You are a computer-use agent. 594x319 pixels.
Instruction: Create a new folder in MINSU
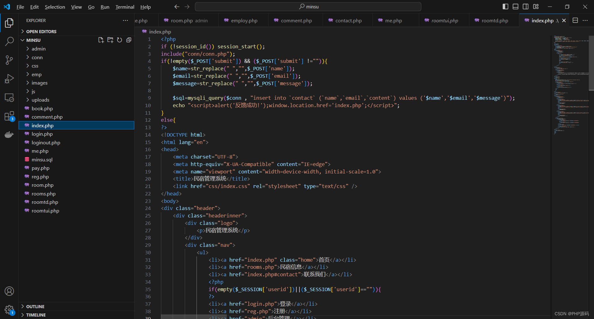pos(110,40)
